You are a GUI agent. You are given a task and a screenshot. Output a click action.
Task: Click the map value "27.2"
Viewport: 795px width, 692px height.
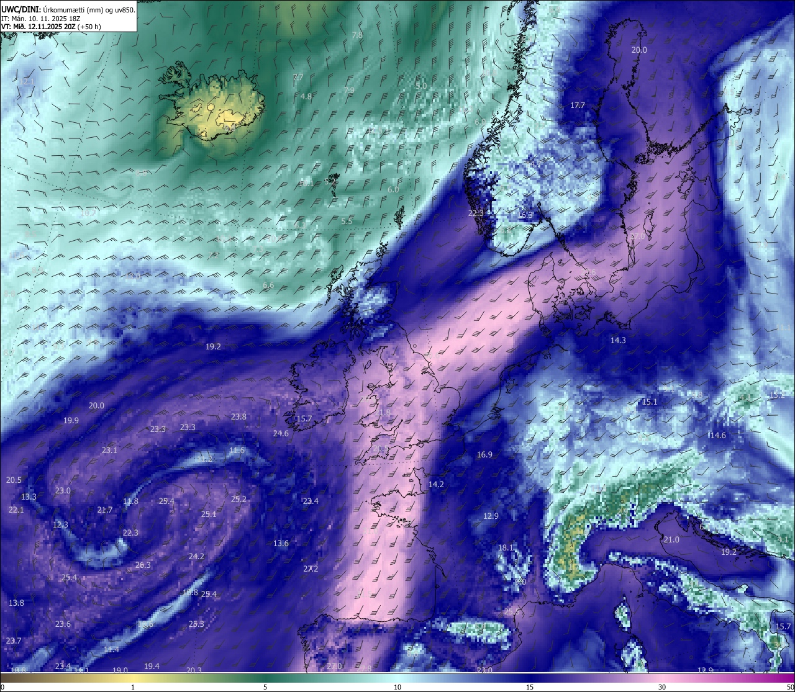(311, 569)
